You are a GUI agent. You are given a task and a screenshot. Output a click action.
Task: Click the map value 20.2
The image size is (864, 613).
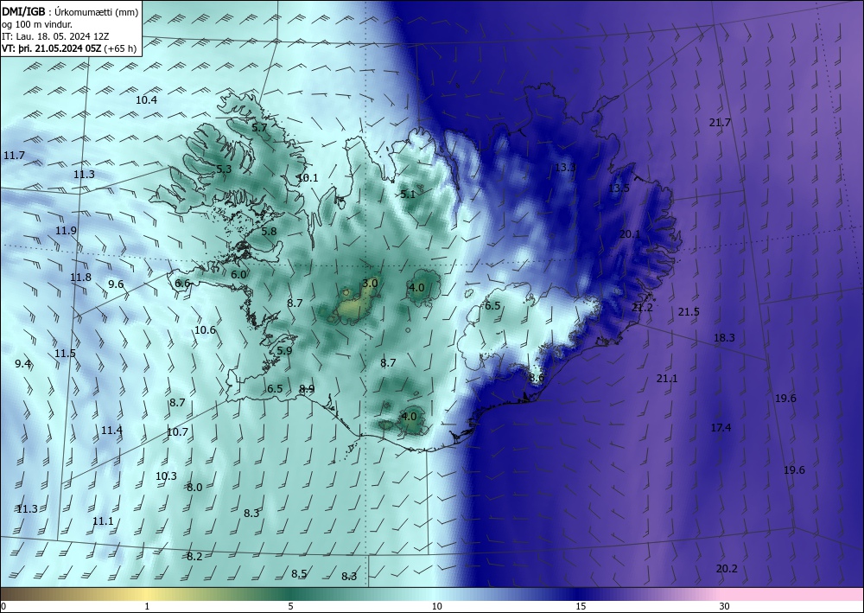click(x=727, y=569)
